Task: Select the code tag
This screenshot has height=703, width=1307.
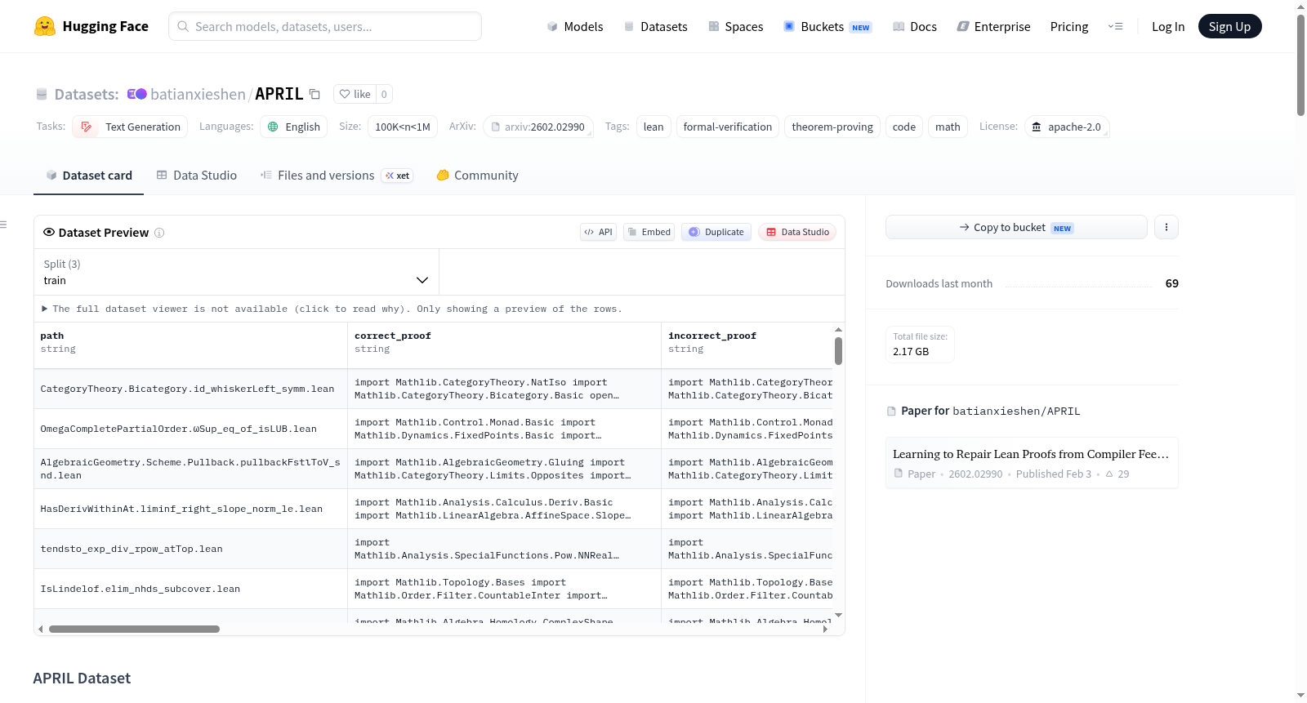Action: 904,127
